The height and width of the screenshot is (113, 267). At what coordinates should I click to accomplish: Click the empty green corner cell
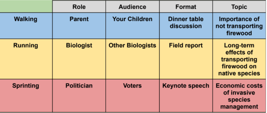click(26, 6)
